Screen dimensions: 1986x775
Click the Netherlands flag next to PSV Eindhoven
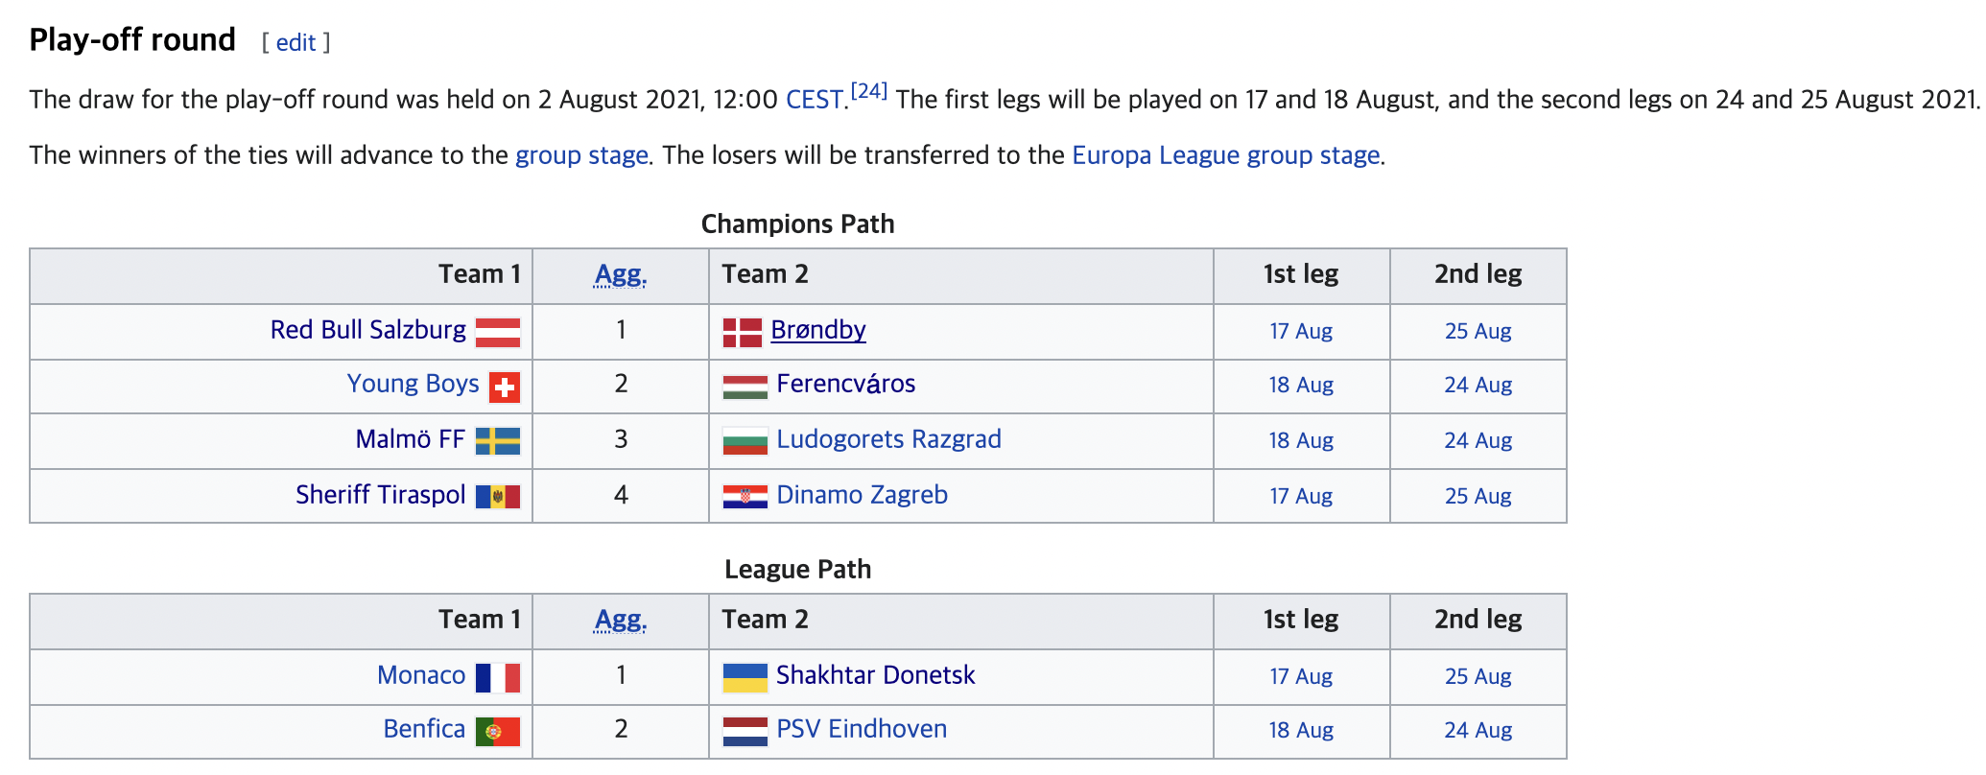(x=745, y=731)
